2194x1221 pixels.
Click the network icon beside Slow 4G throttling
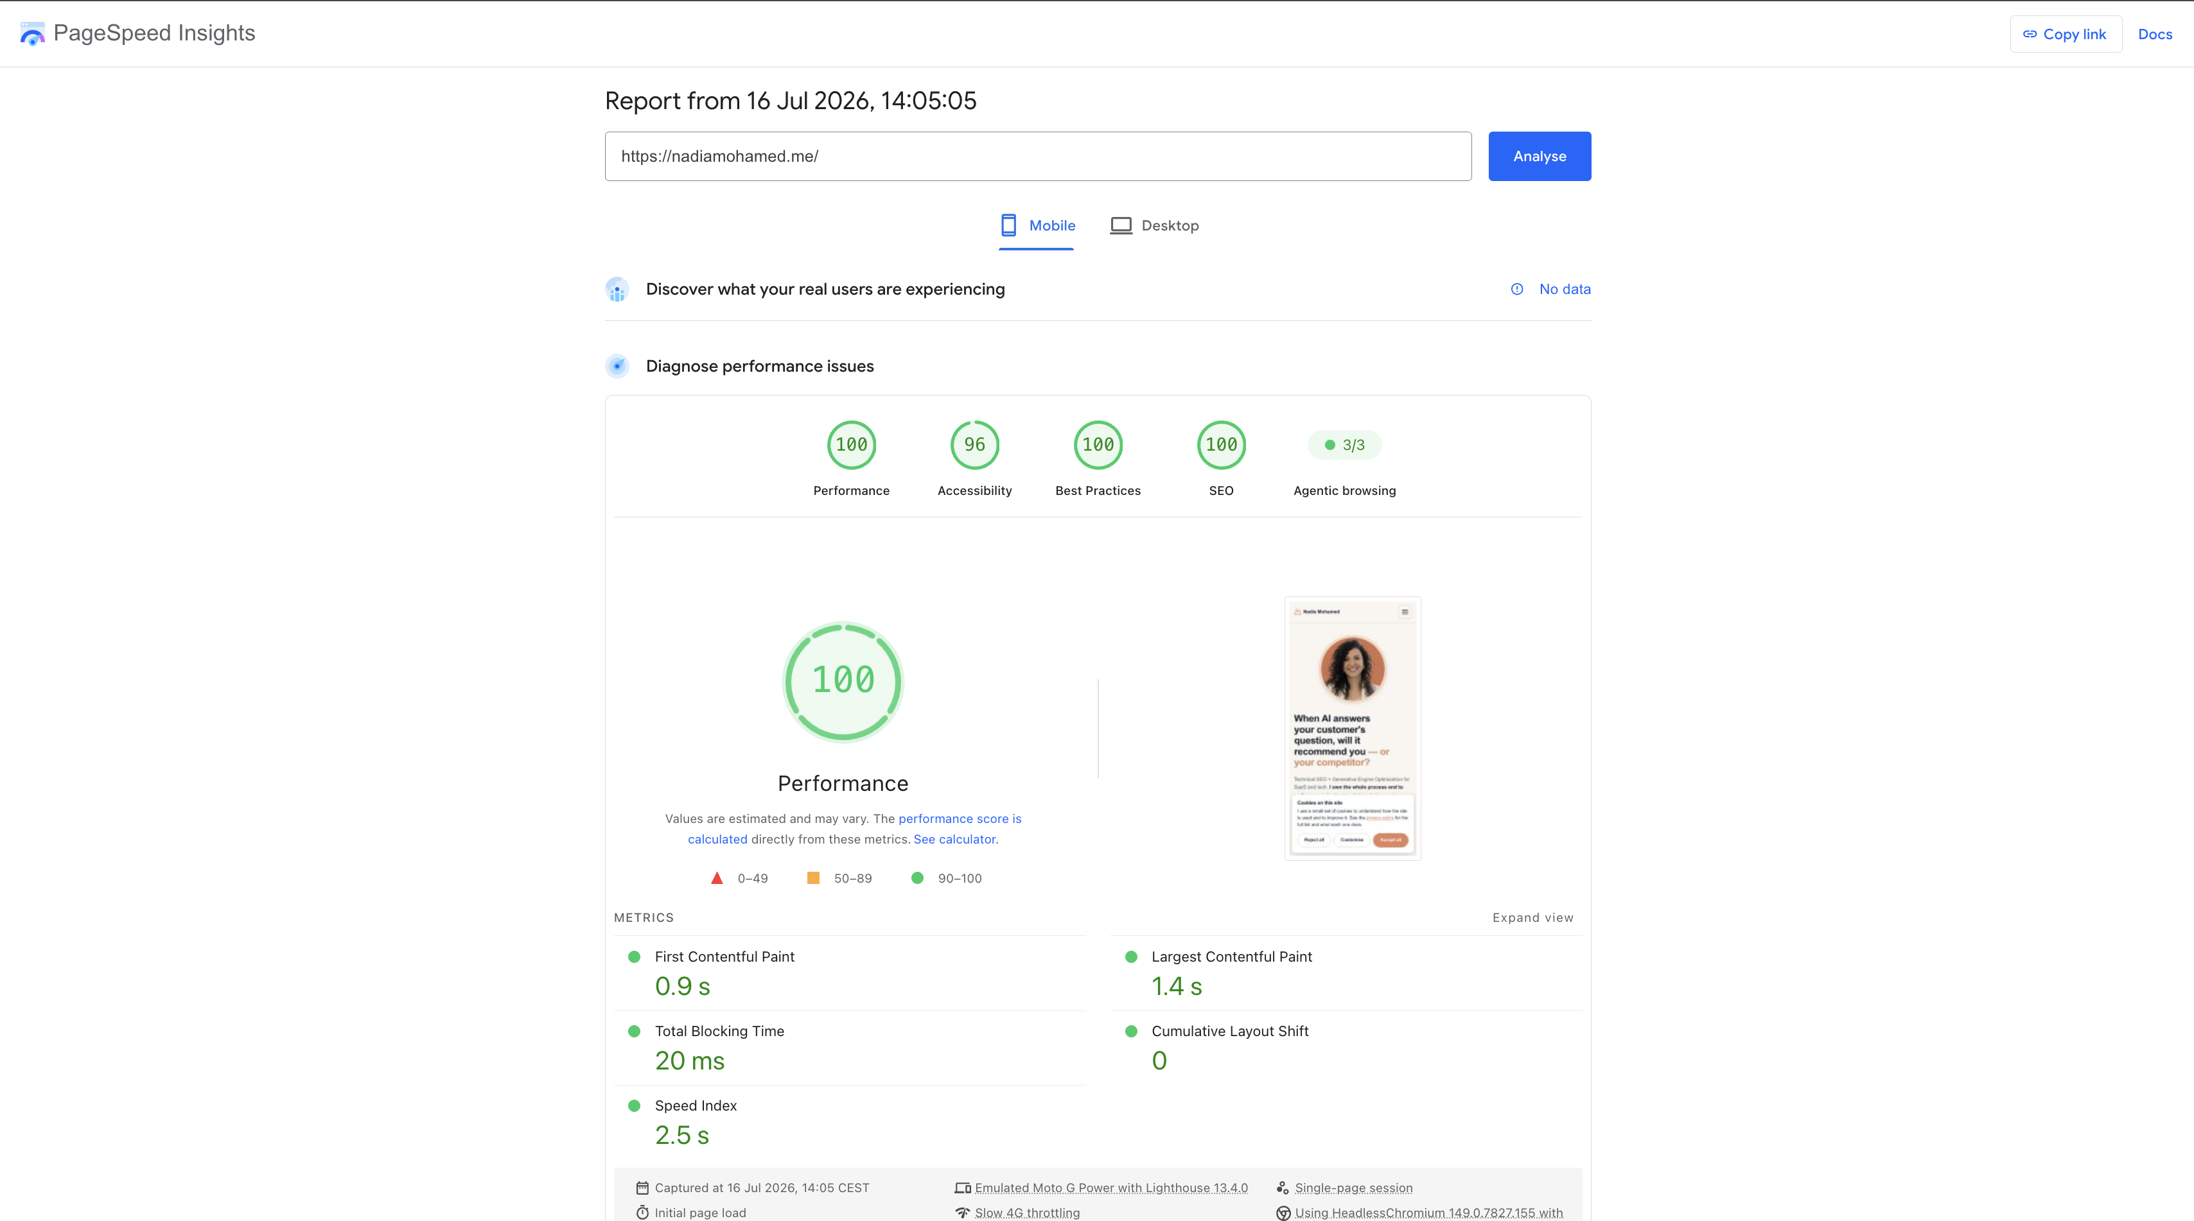(962, 1213)
